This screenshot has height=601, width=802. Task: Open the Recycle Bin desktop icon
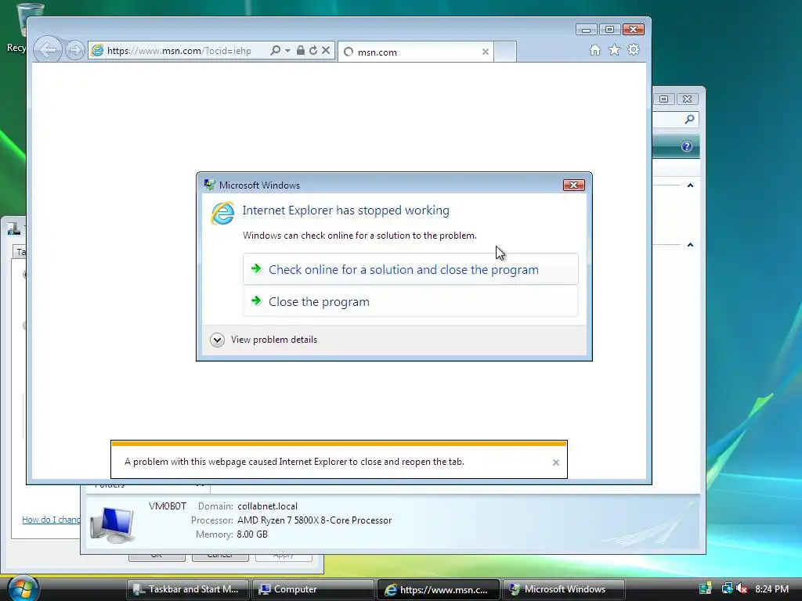(x=21, y=26)
